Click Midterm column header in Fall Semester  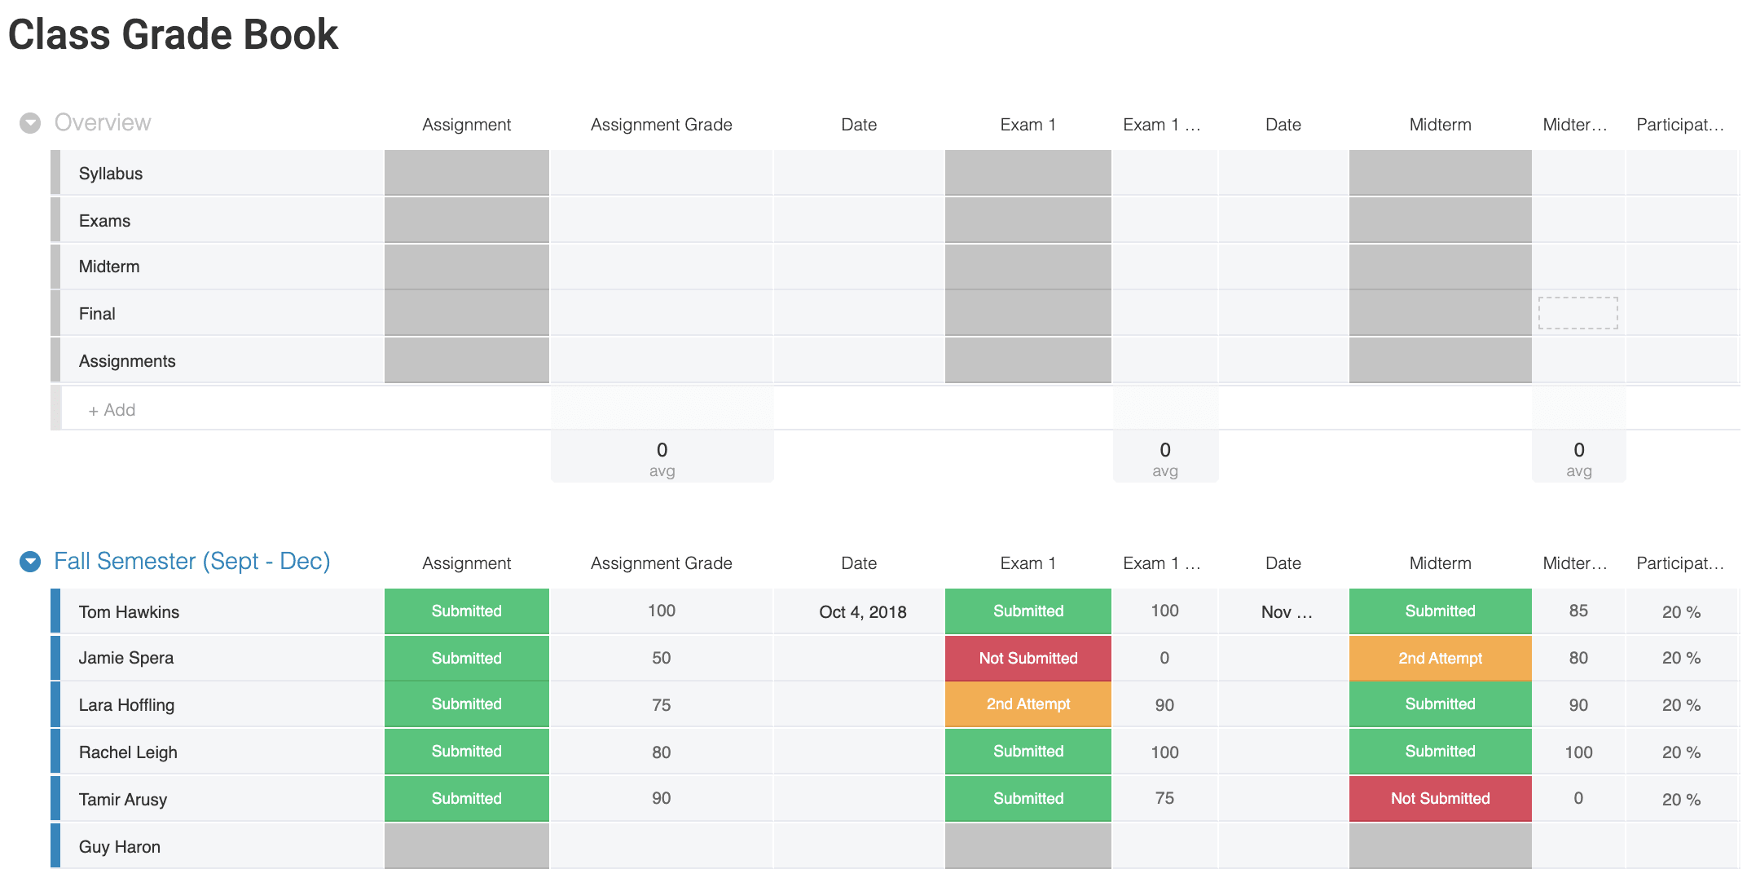(x=1441, y=563)
